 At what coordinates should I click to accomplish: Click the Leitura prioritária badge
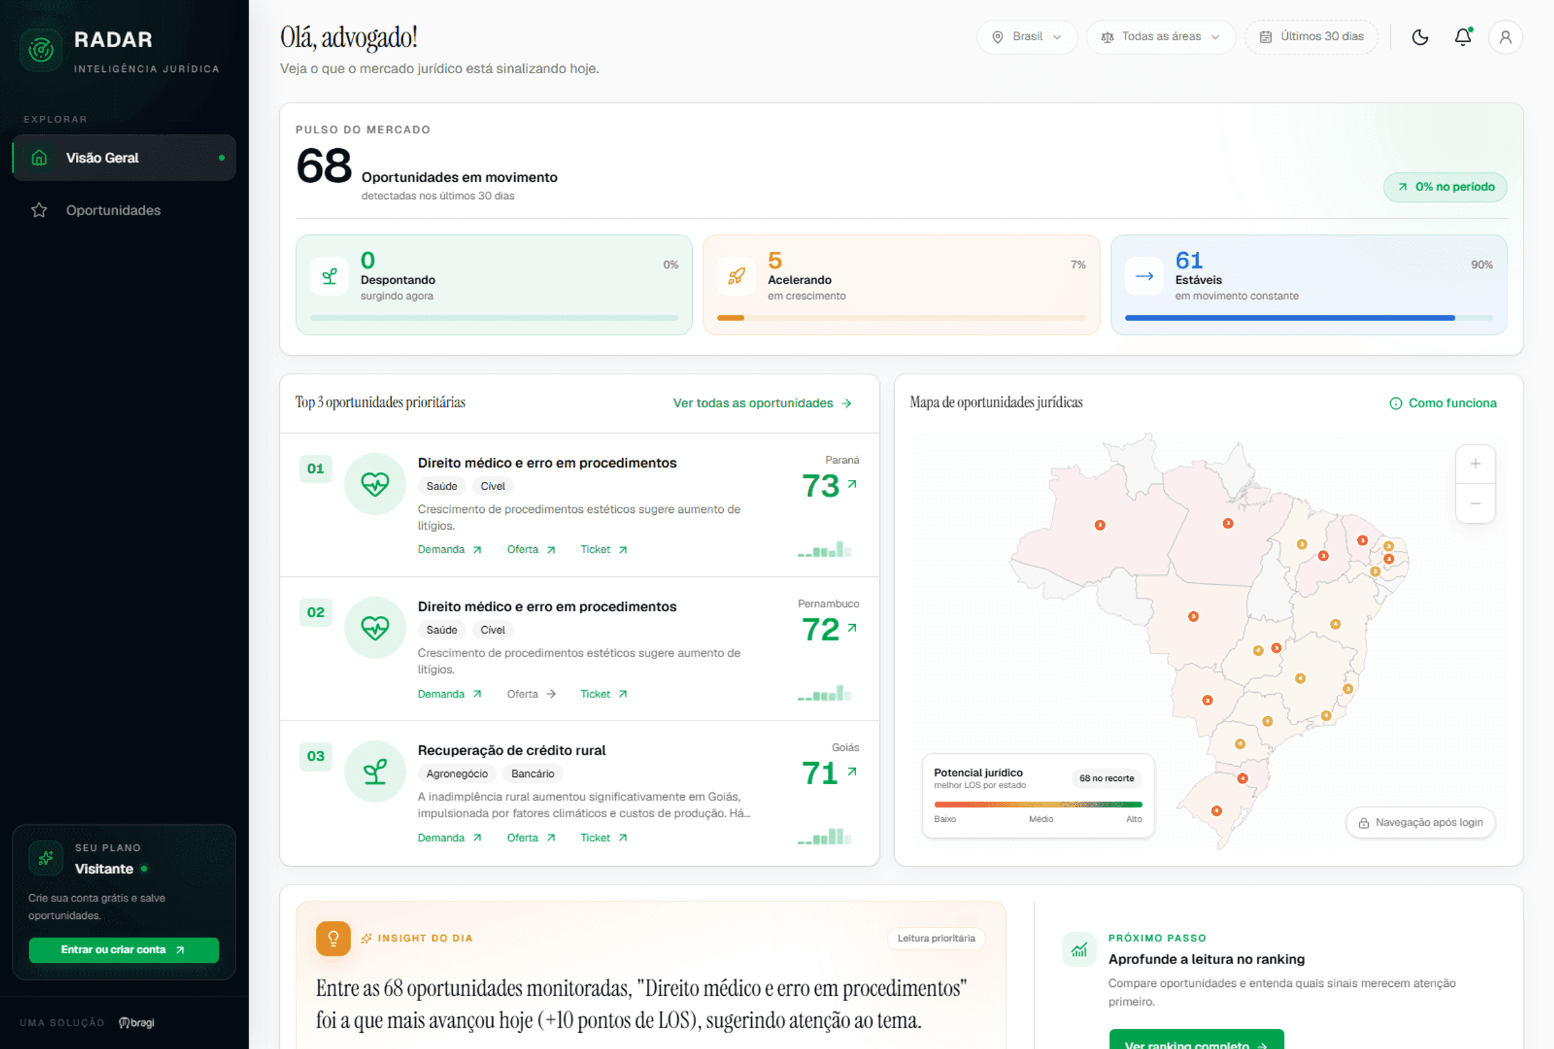(936, 939)
